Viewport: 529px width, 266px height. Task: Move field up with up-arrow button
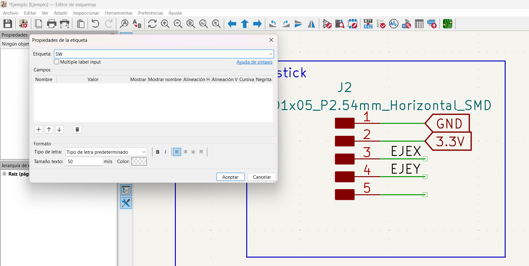pos(49,129)
